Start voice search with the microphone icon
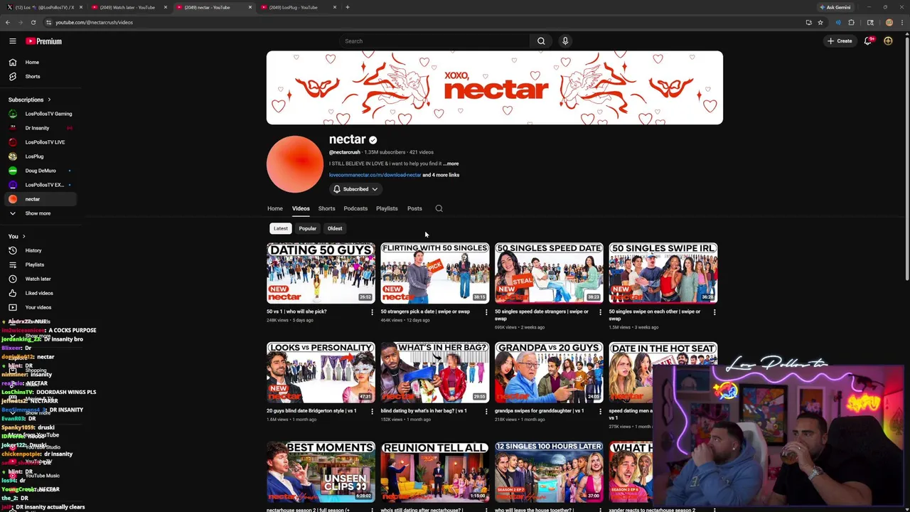This screenshot has height=512, width=910. coord(565,41)
